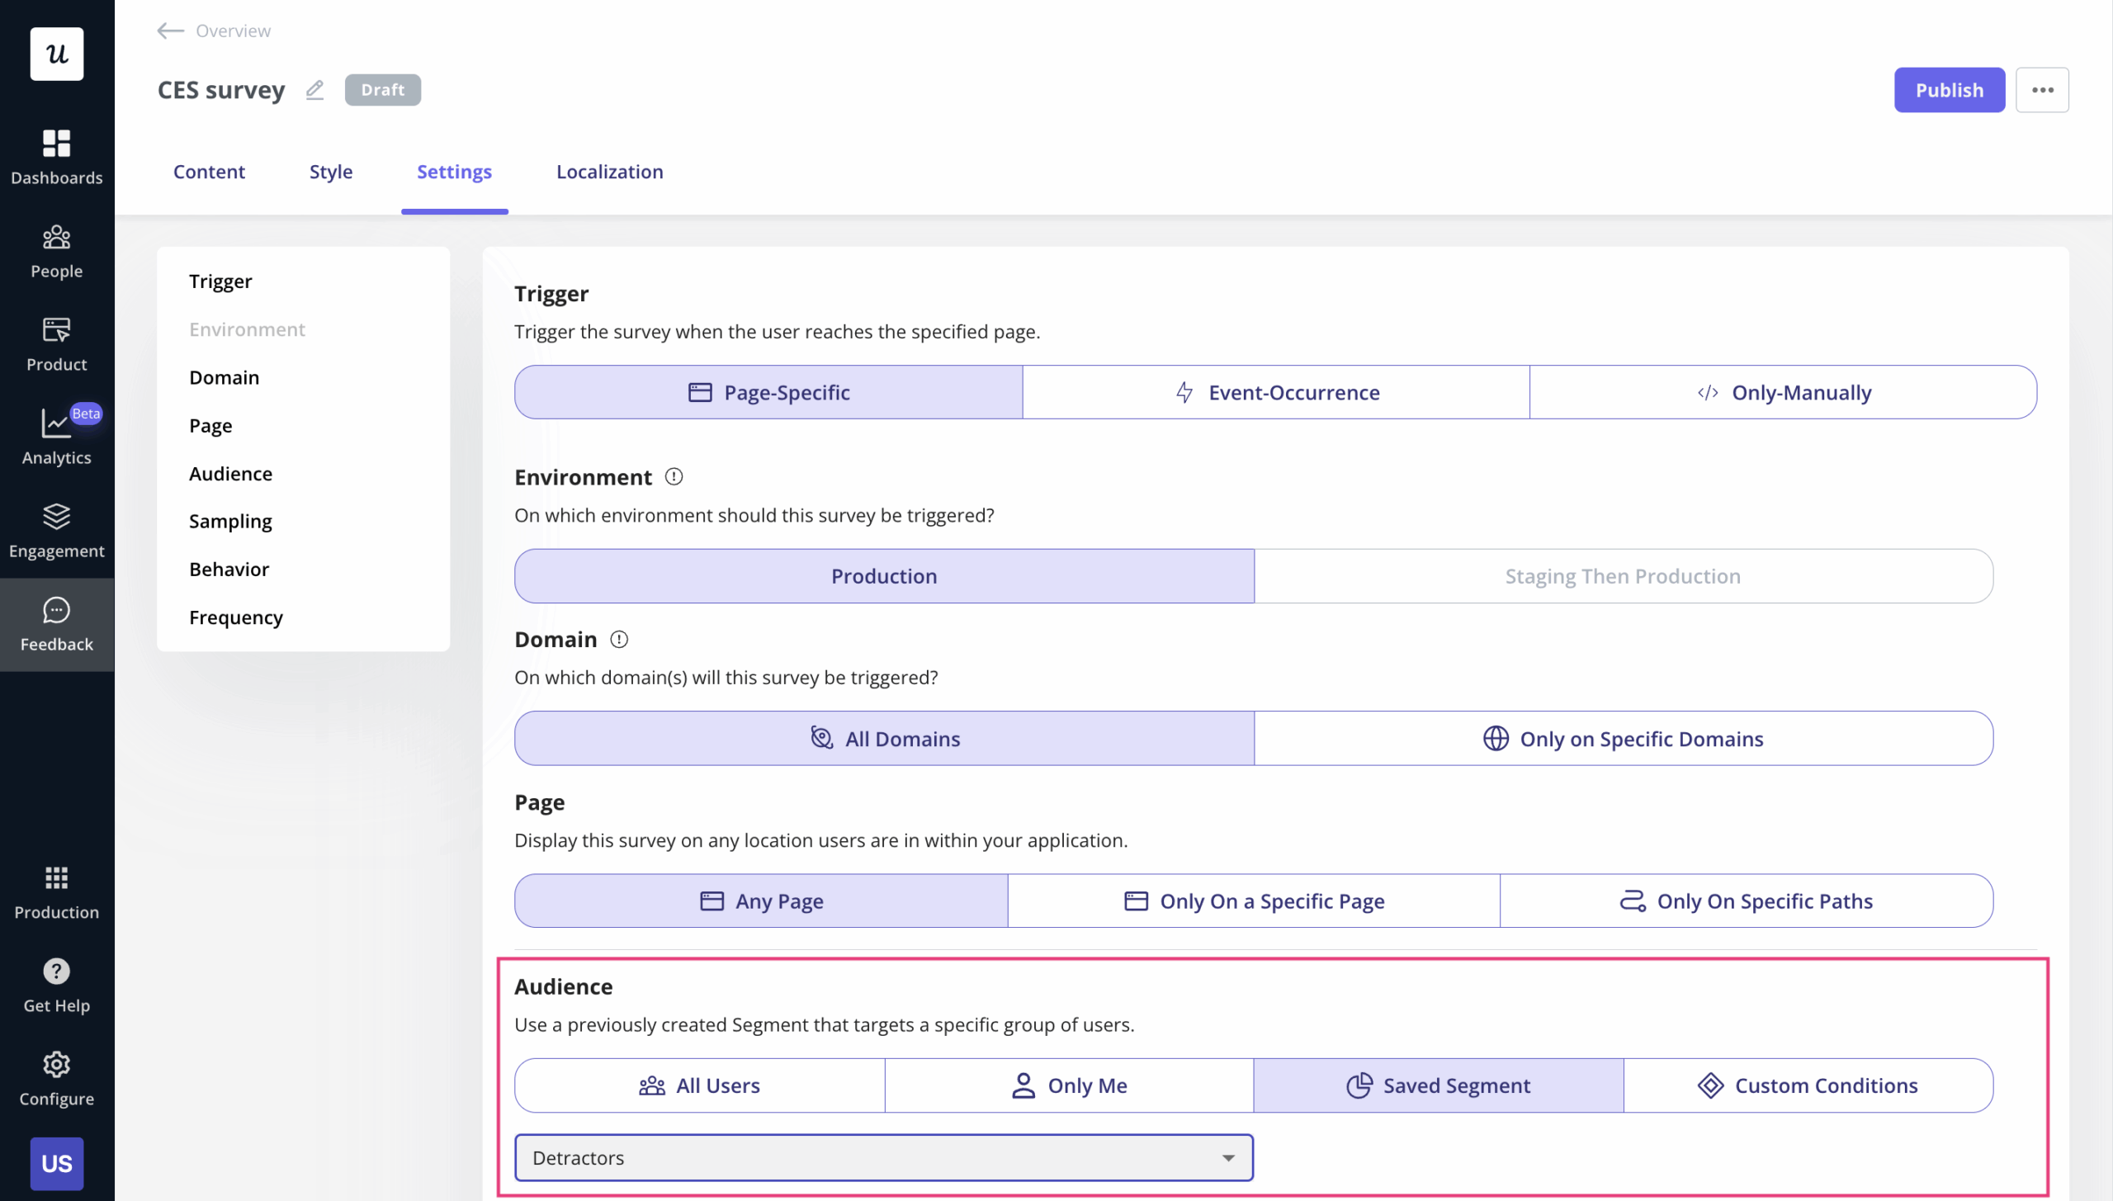Open the US profile avatar menu

(x=56, y=1163)
